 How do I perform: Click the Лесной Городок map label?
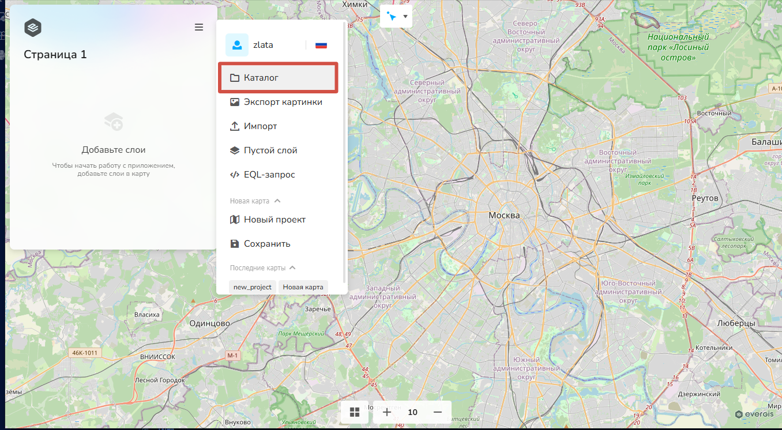pos(160,380)
